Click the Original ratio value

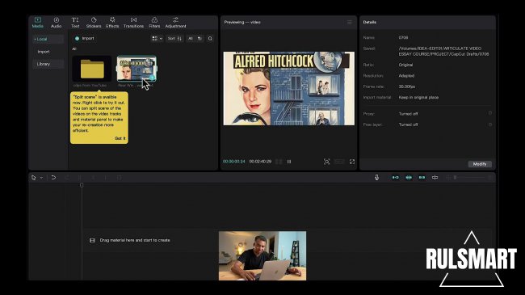[405, 65]
